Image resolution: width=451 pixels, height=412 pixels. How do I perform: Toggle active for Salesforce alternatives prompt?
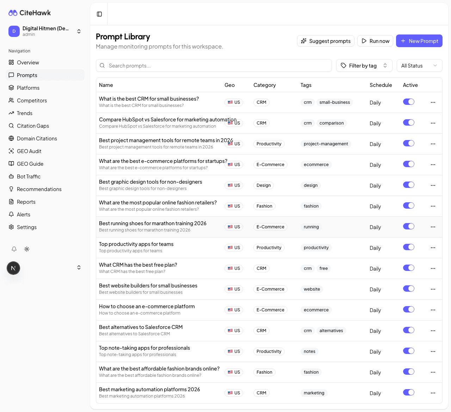pos(409,330)
